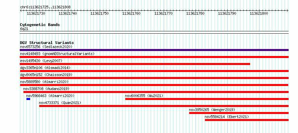This screenshot has width=298, height=133.
Task: Click the red nsv3388708 variant bar
Action: pos(156,92)
